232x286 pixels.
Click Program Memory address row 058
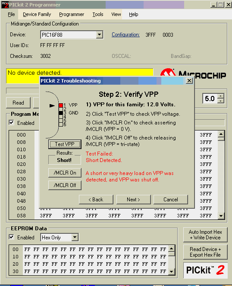(x=21, y=216)
